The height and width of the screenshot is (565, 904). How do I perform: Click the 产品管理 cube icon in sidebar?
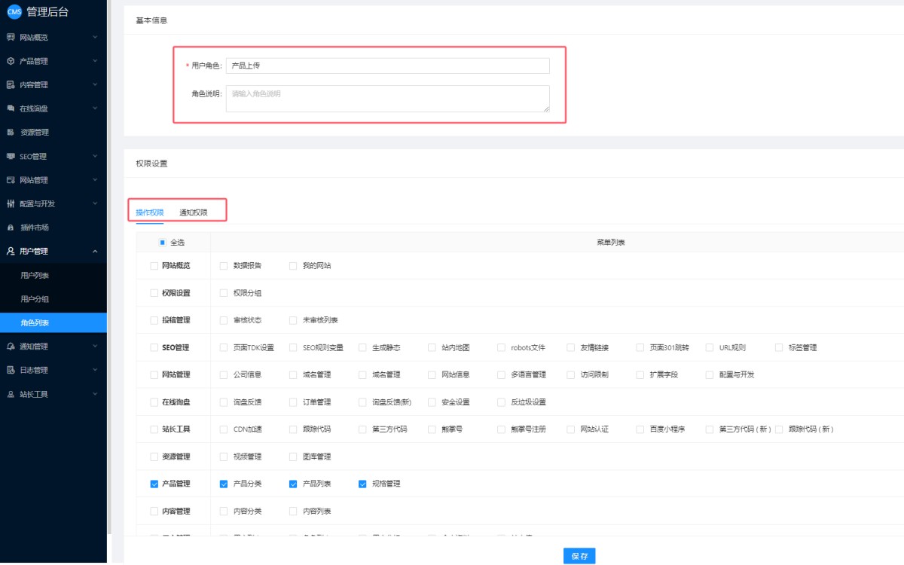click(x=11, y=61)
